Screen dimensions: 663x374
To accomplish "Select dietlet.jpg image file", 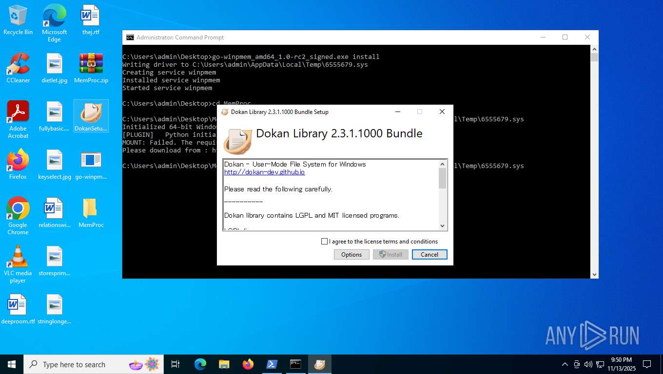I will tap(54, 68).
